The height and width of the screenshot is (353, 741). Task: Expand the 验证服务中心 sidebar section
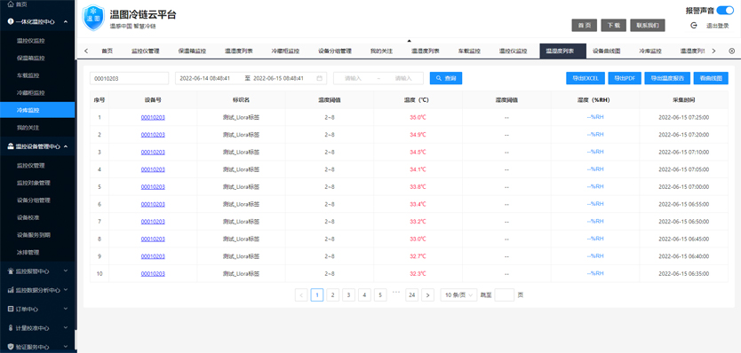coord(65,347)
